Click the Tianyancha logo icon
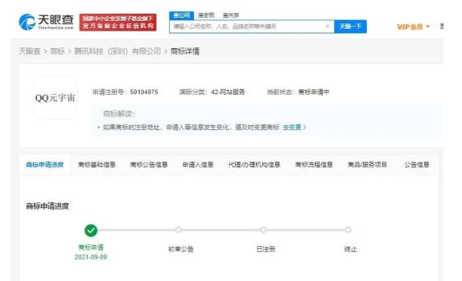Viewport: 462px width, 281px height. point(27,22)
